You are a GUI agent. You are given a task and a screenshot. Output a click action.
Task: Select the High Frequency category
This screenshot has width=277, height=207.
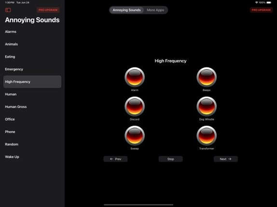[32, 82]
